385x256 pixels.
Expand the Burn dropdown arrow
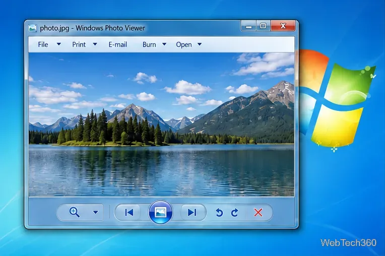click(x=164, y=44)
